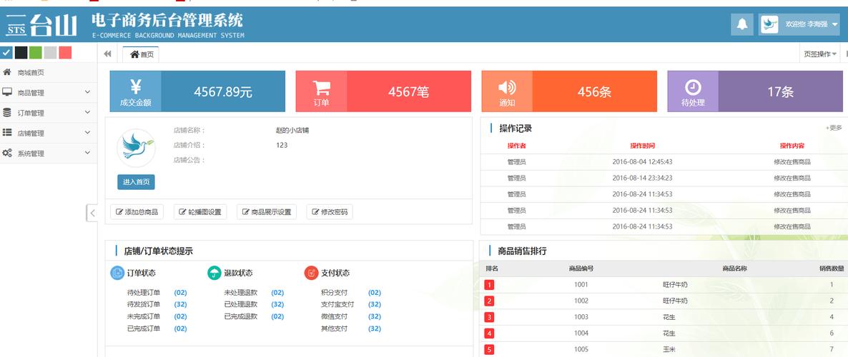Image resolution: width=848 pixels, height=357 pixels.
Task: Click the home icon beside 商城首页
Action: [7, 72]
